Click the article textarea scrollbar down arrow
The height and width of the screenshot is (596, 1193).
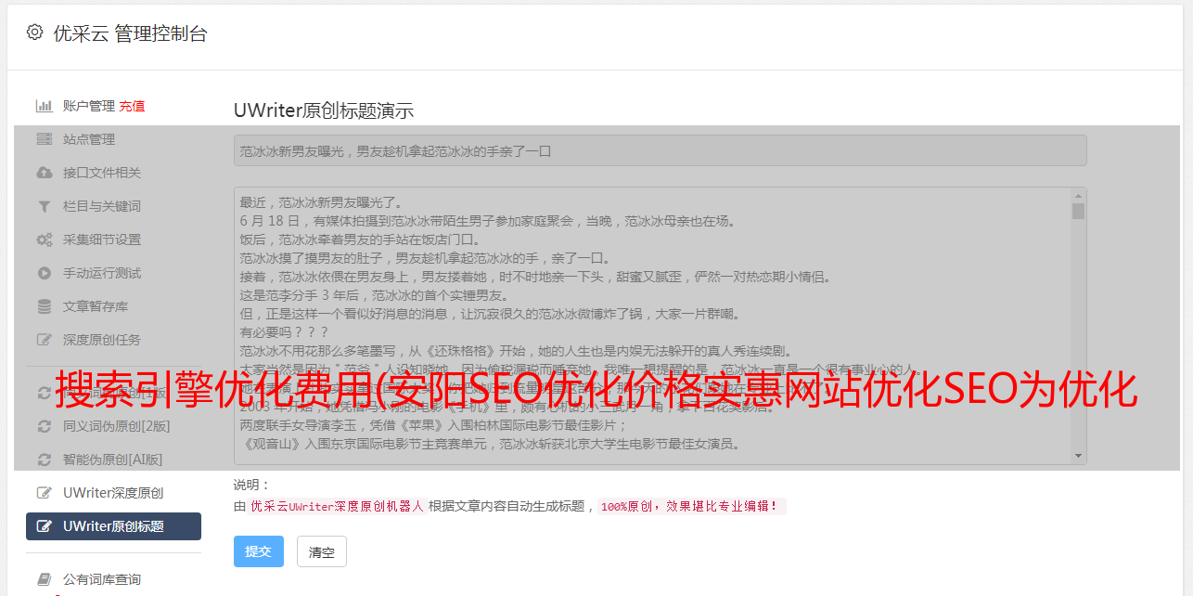[1078, 456]
